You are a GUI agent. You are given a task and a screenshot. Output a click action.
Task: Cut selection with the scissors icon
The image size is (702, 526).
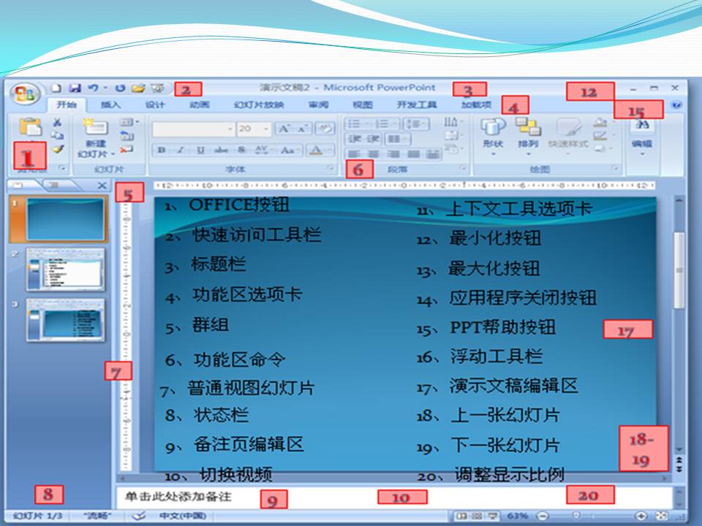click(57, 122)
